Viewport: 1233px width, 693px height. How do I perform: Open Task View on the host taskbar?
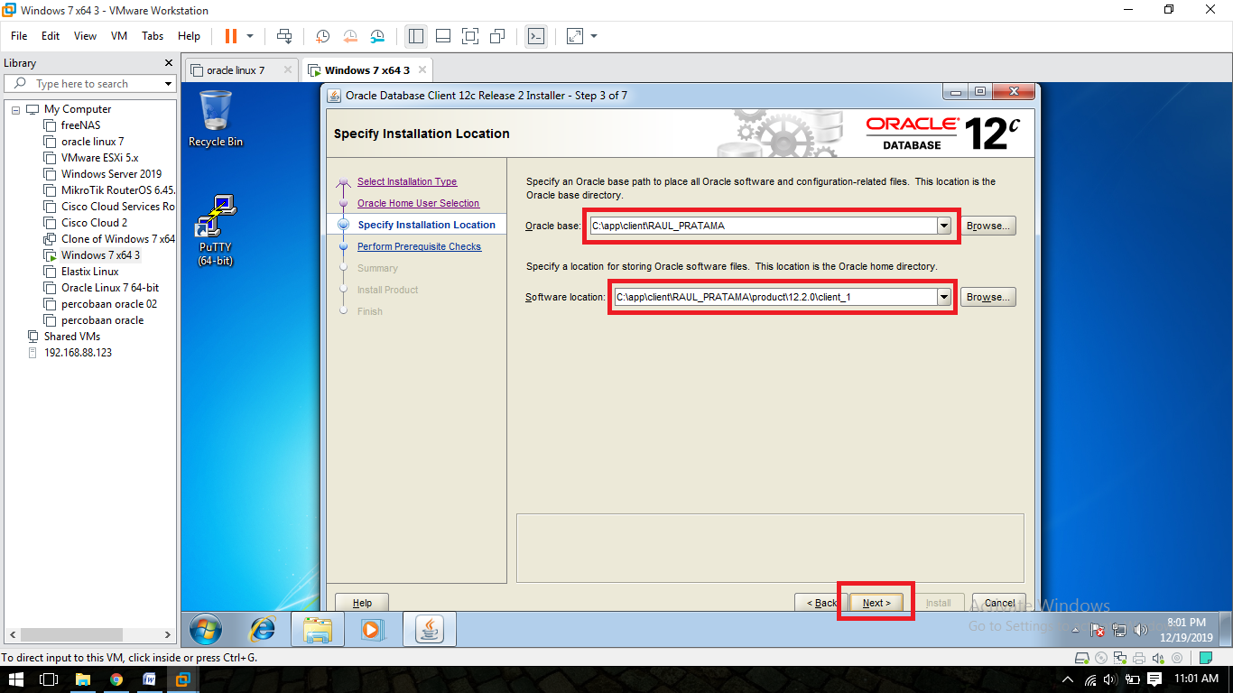click(49, 679)
